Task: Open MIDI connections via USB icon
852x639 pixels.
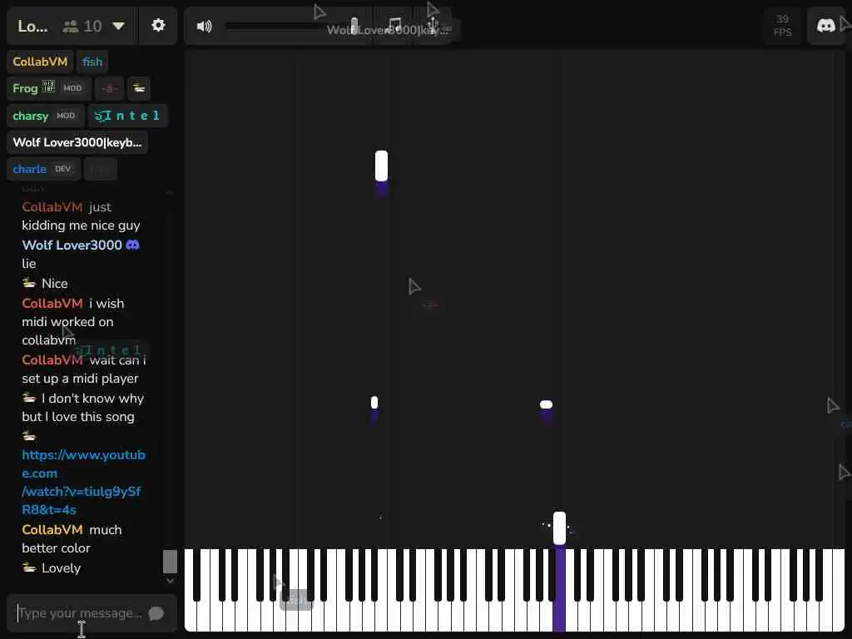Action: 433,26
